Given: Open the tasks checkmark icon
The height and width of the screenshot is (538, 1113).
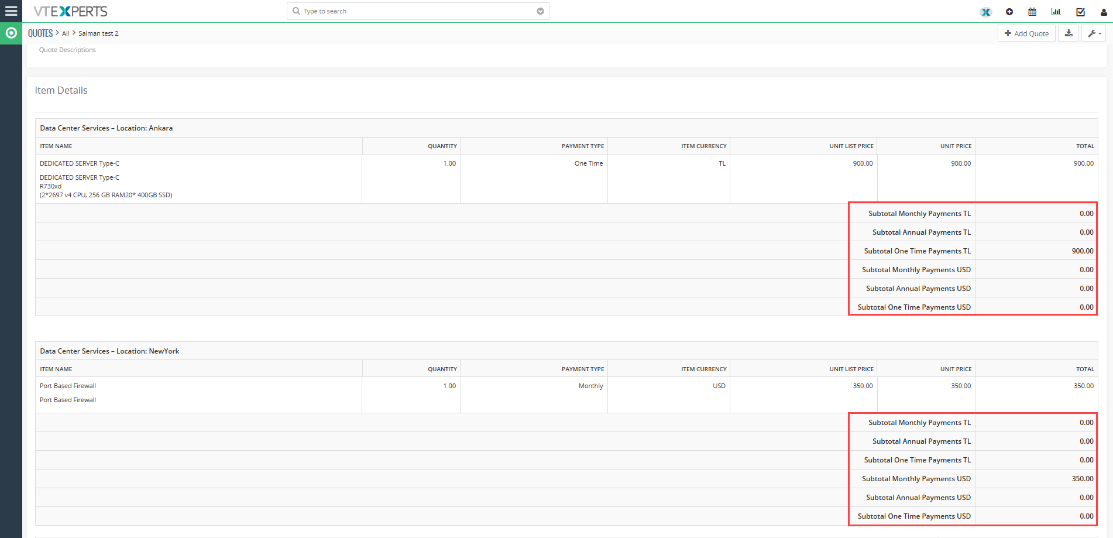Looking at the screenshot, I should tap(1080, 12).
